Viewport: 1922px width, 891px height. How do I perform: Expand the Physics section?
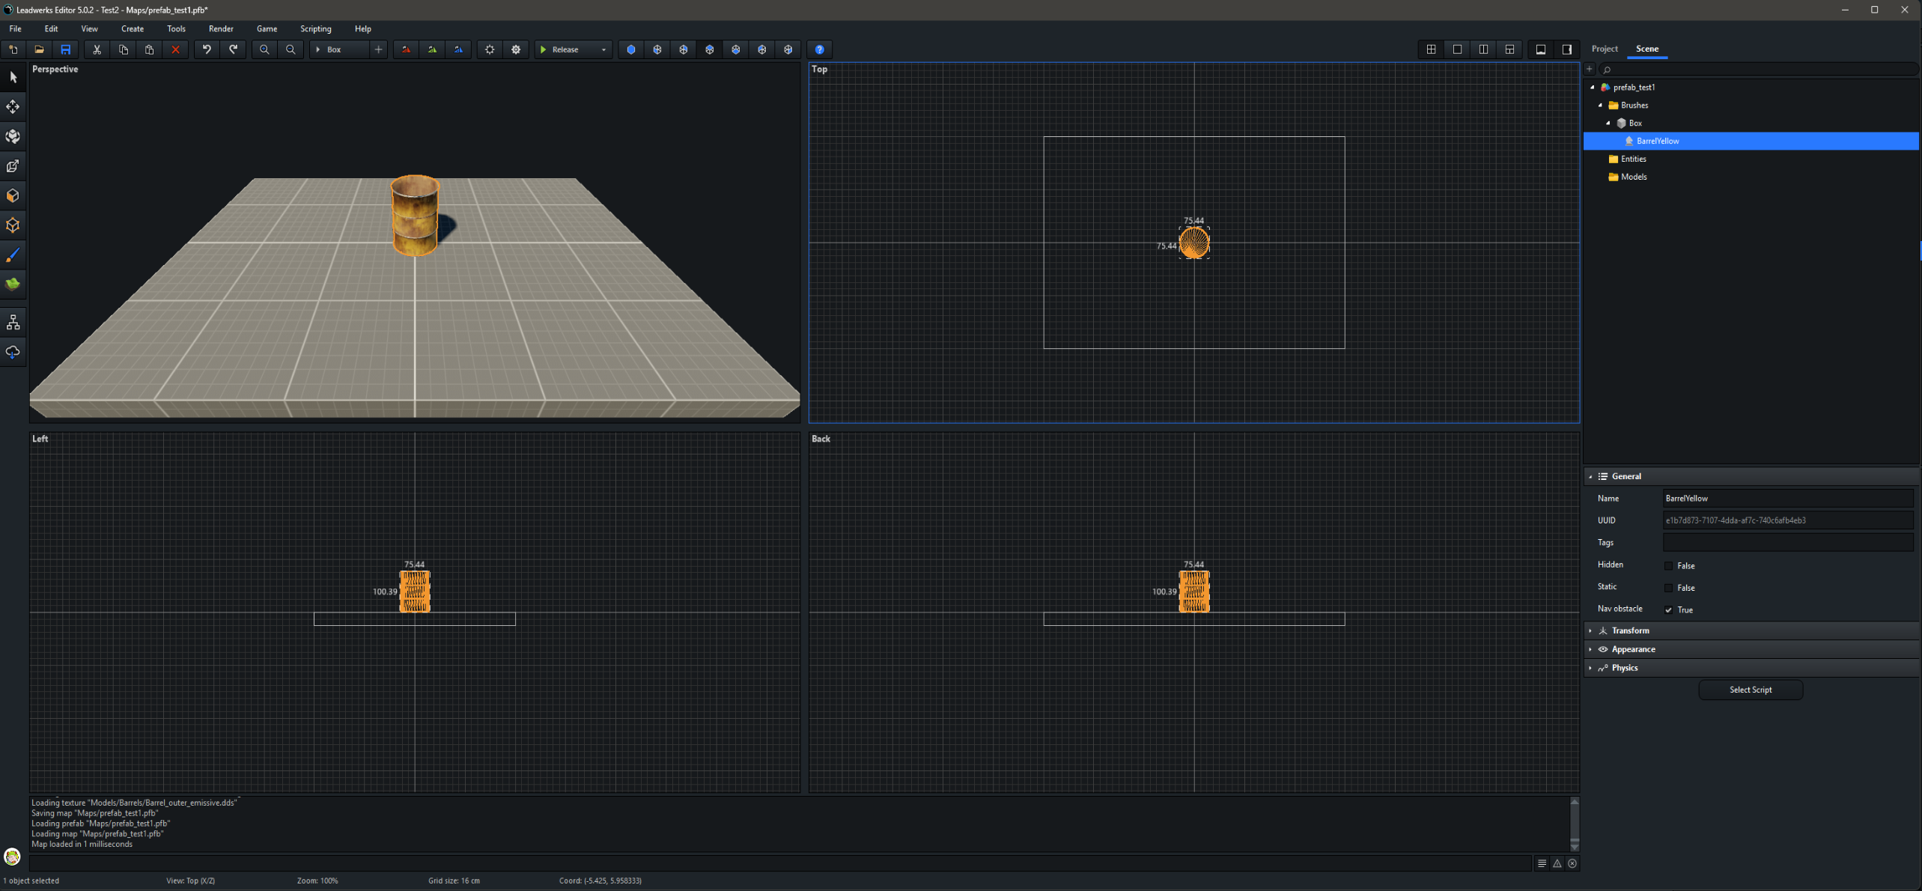tap(1624, 668)
